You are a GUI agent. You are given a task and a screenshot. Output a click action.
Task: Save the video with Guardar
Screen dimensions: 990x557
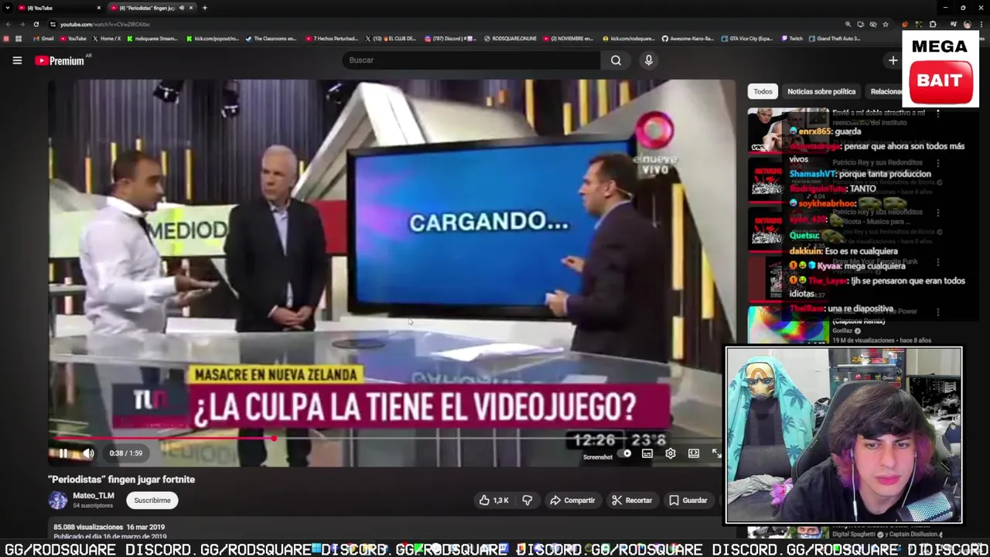688,501
